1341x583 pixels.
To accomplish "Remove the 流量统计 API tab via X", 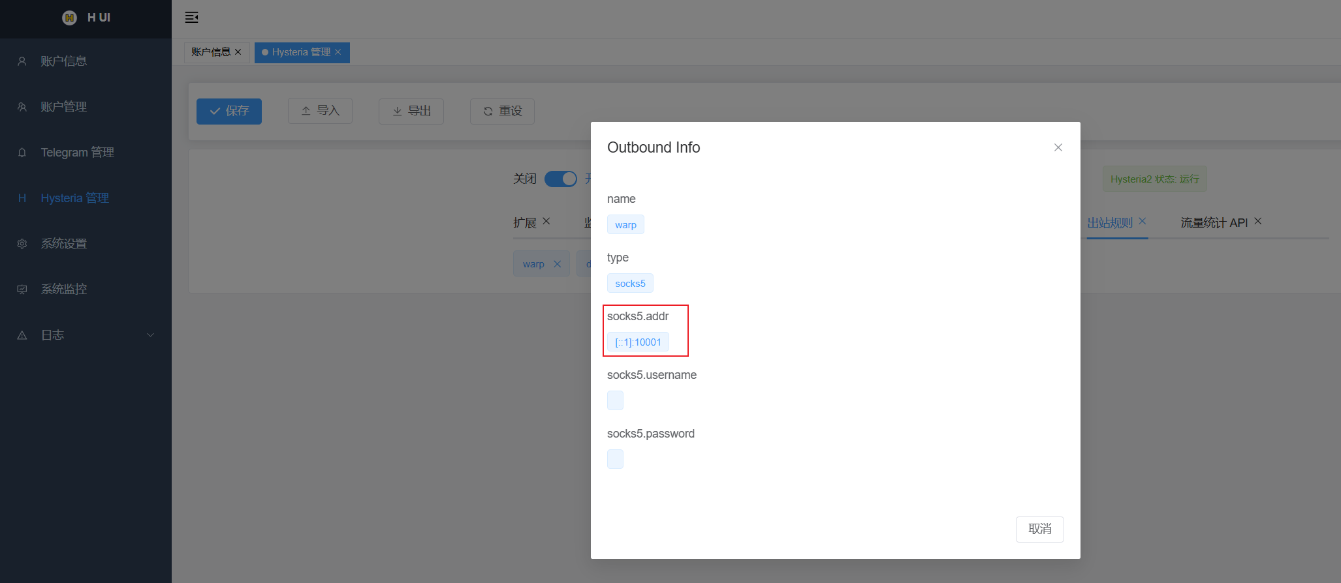I will point(1258,221).
